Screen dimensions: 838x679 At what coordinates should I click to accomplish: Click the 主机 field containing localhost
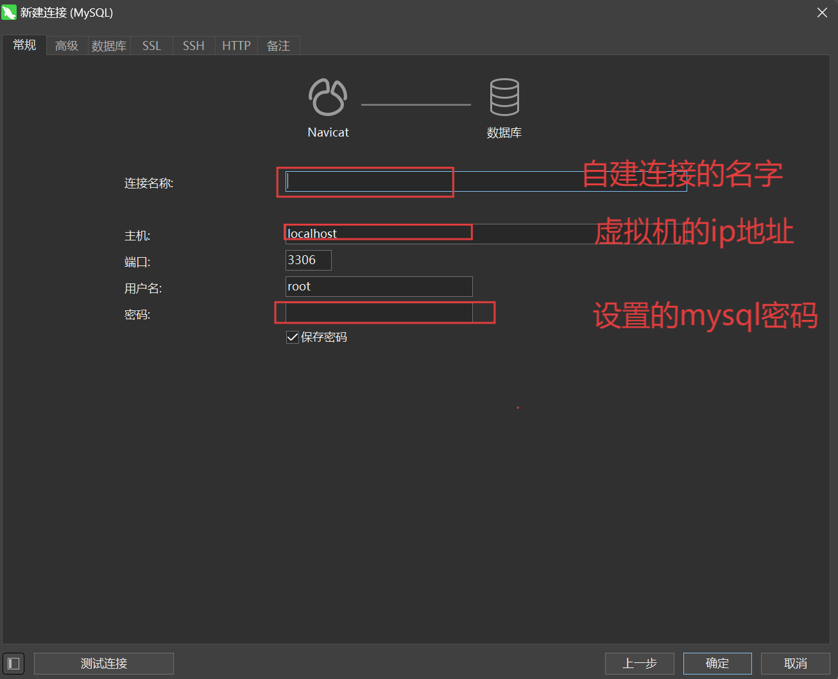click(486, 233)
